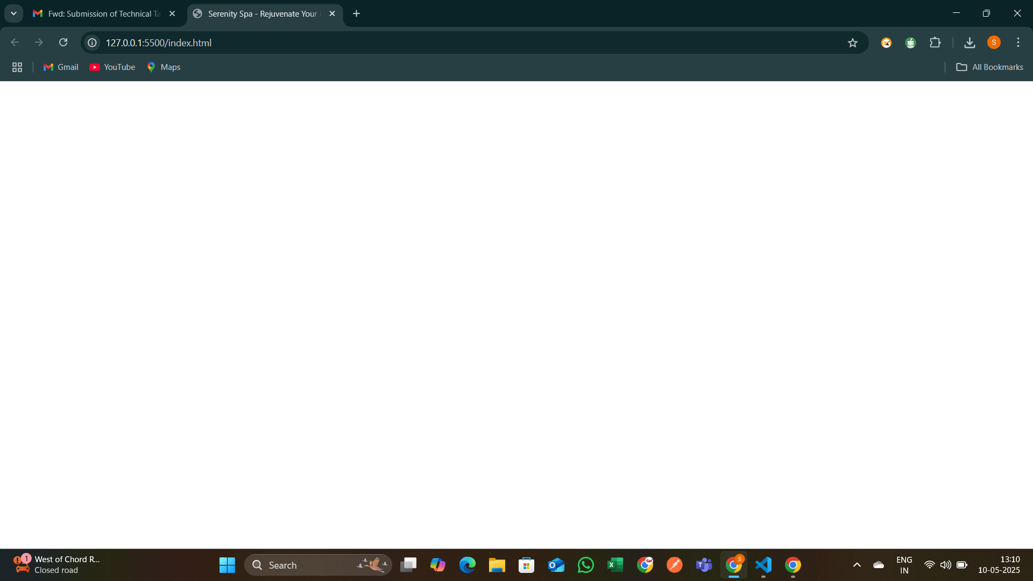1033x581 pixels.
Task: Open the Extensions puzzle icon
Action: (x=935, y=42)
